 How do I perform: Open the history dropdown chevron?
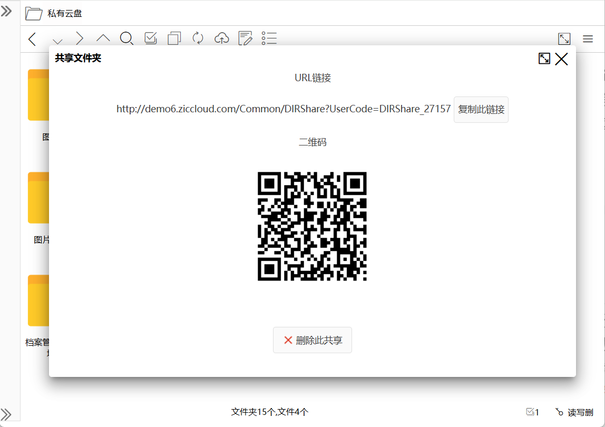pos(57,41)
